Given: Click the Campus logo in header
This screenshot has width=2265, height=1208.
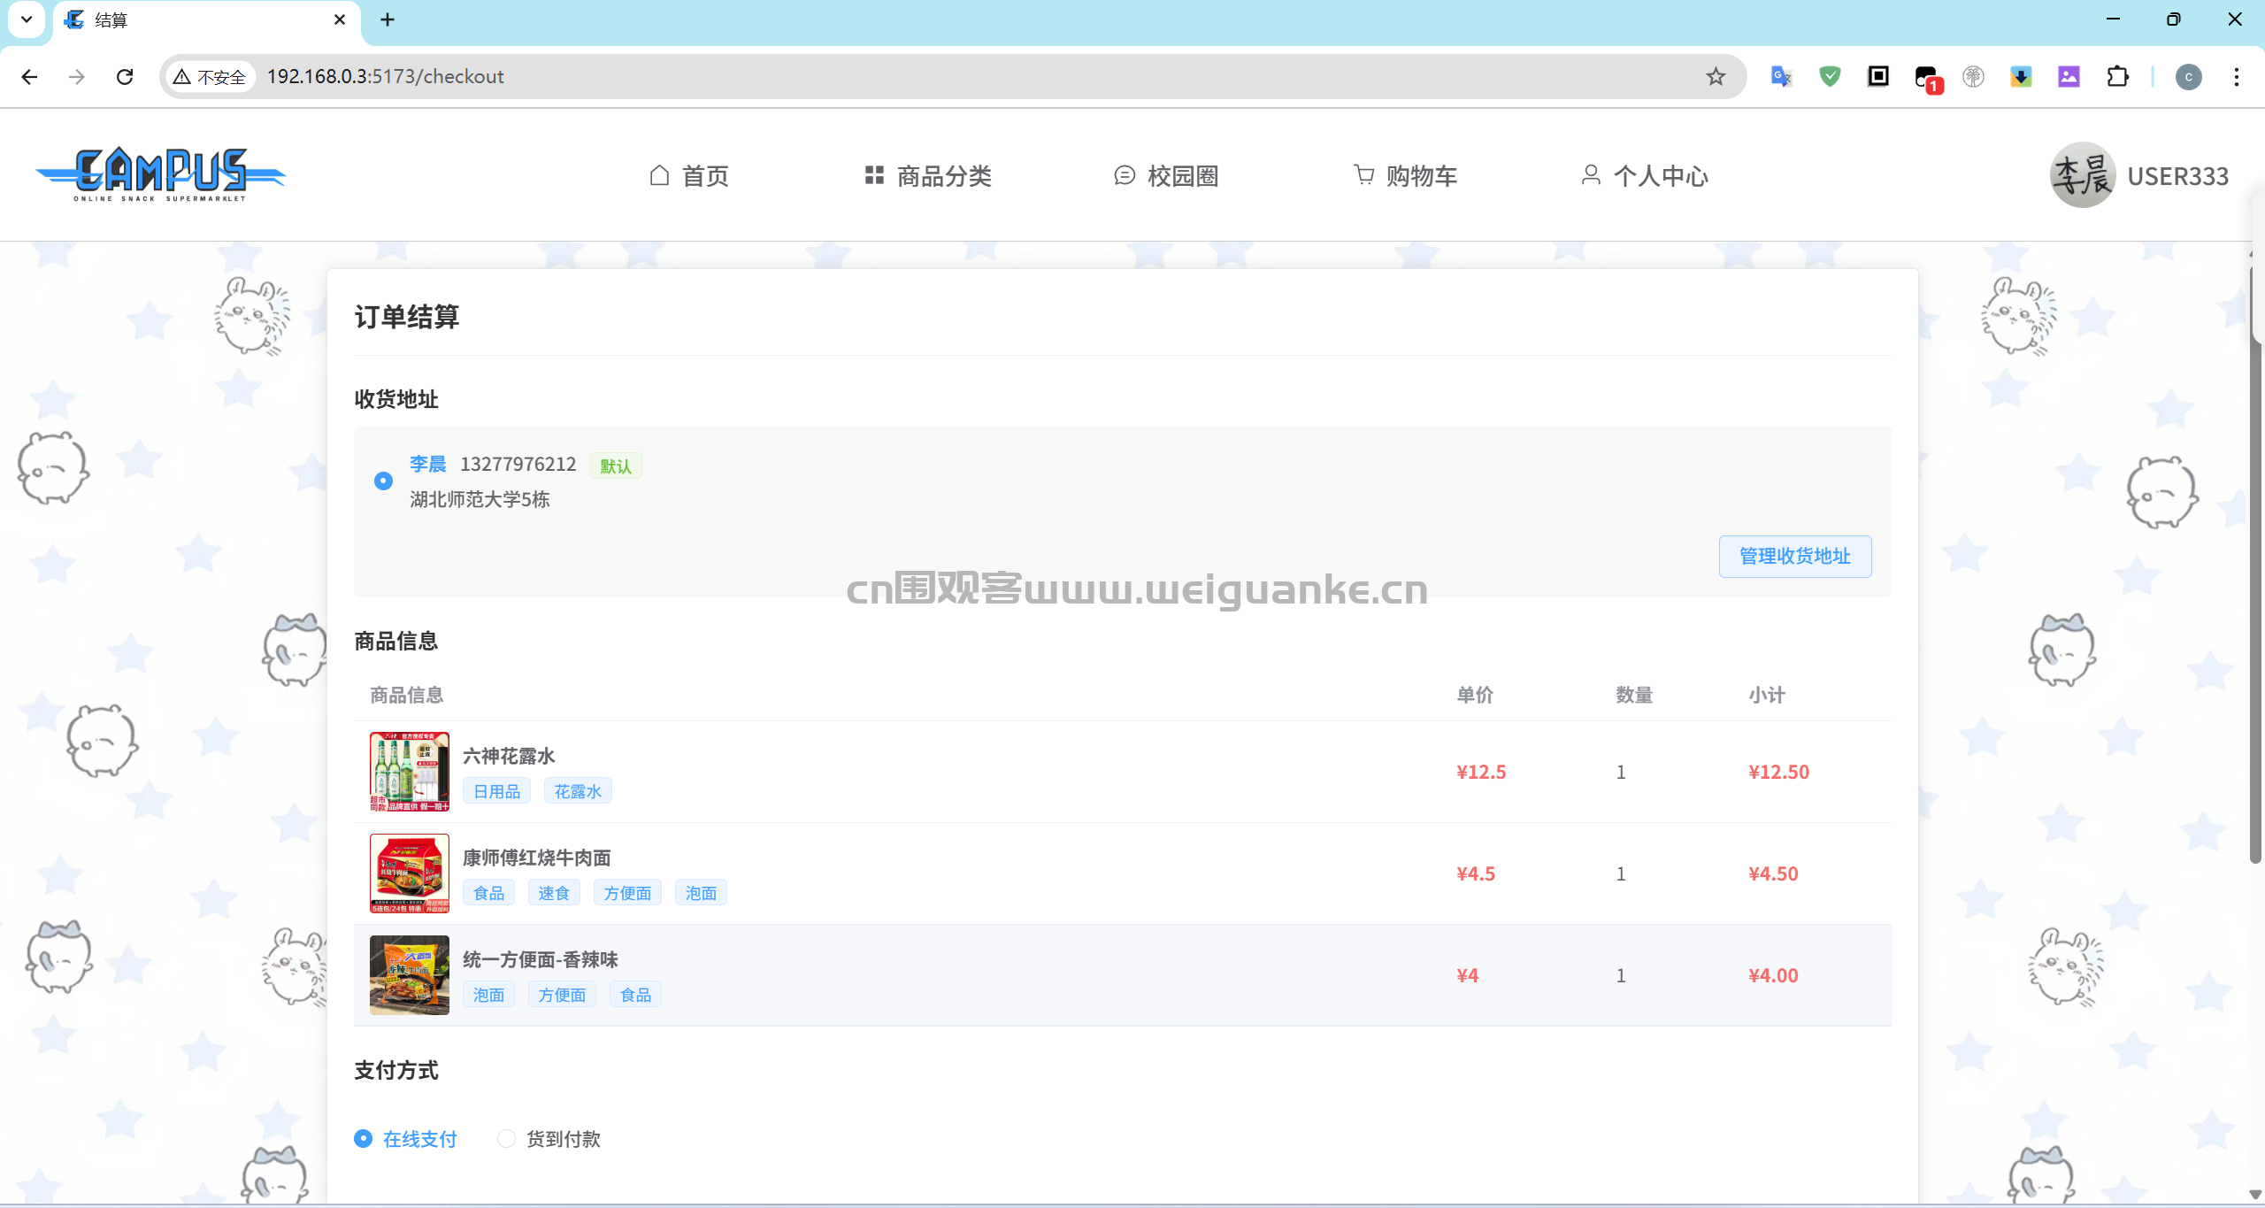Looking at the screenshot, I should [160, 174].
